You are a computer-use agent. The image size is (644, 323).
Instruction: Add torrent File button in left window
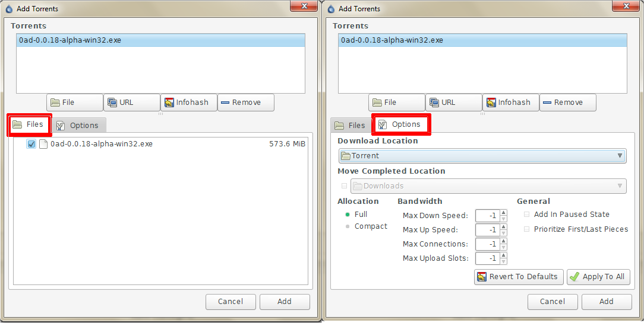tap(75, 103)
